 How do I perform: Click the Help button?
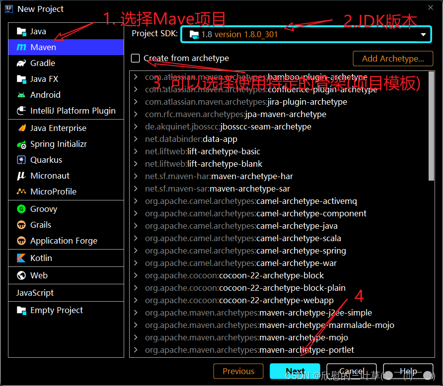coord(408,371)
